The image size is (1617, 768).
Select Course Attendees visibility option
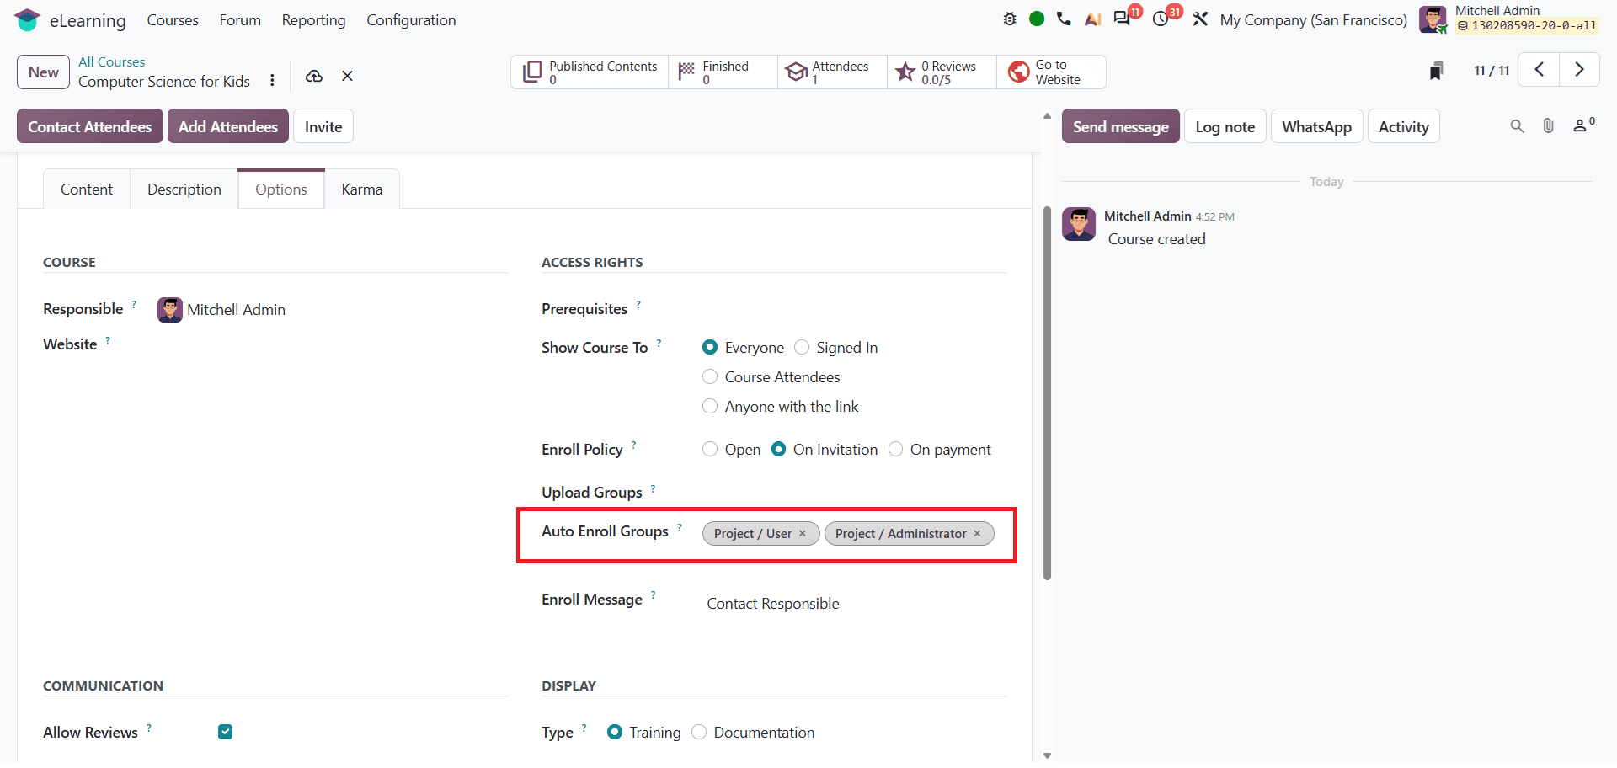tap(710, 377)
